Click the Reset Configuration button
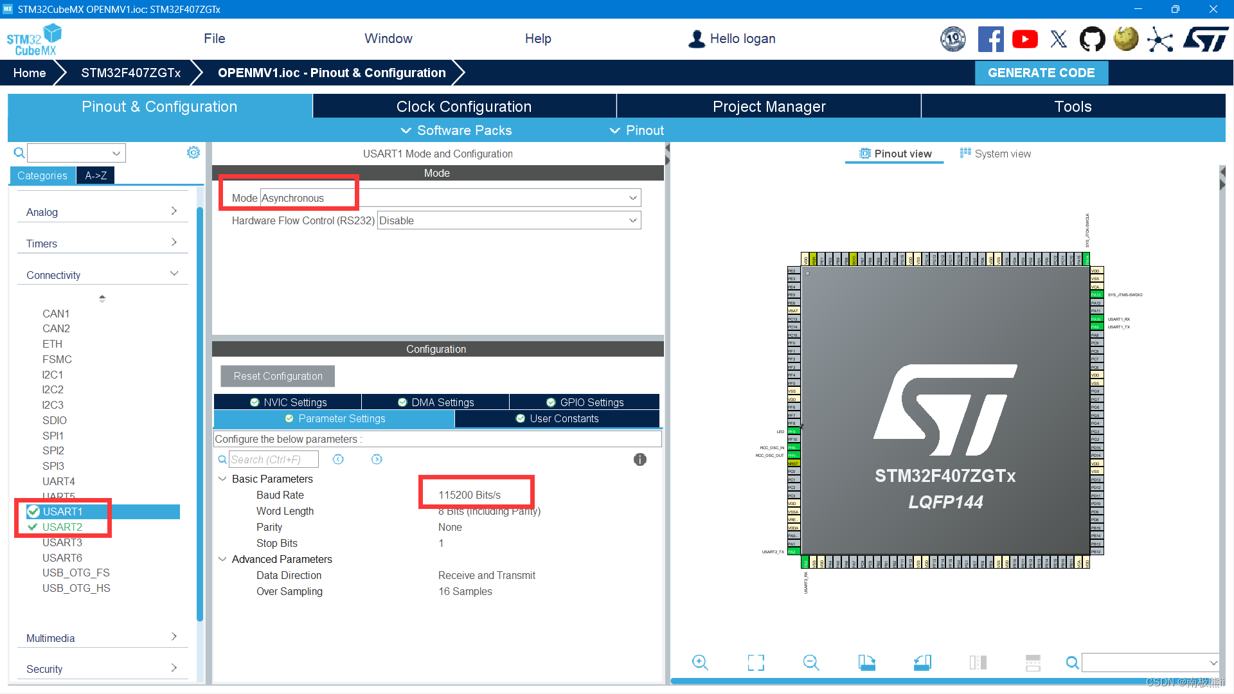Image resolution: width=1234 pixels, height=694 pixels. tap(278, 376)
